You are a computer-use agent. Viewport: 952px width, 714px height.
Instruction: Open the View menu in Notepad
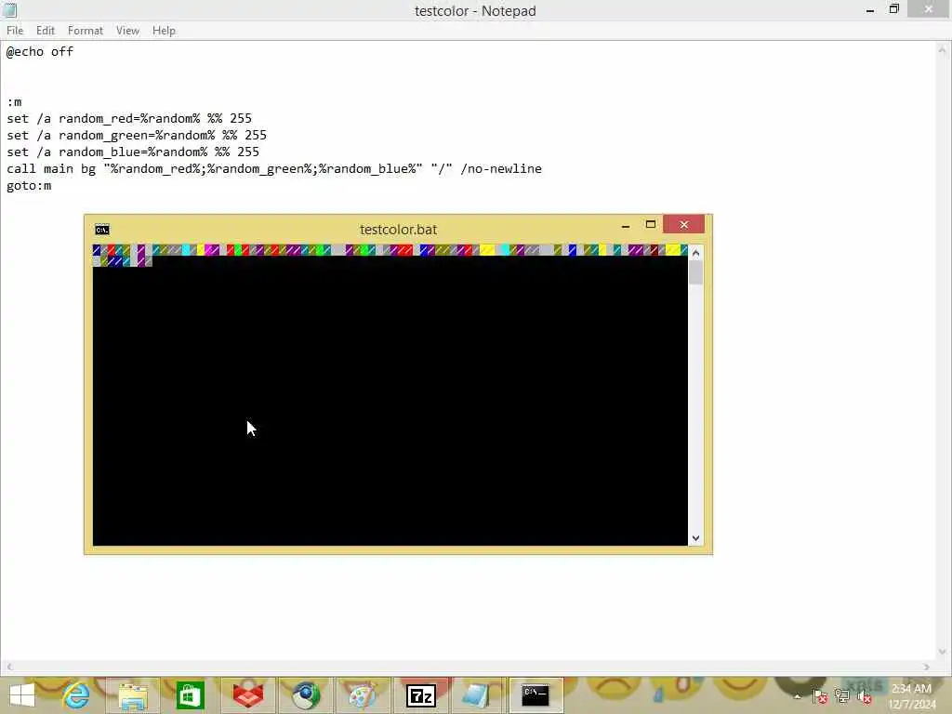click(127, 31)
